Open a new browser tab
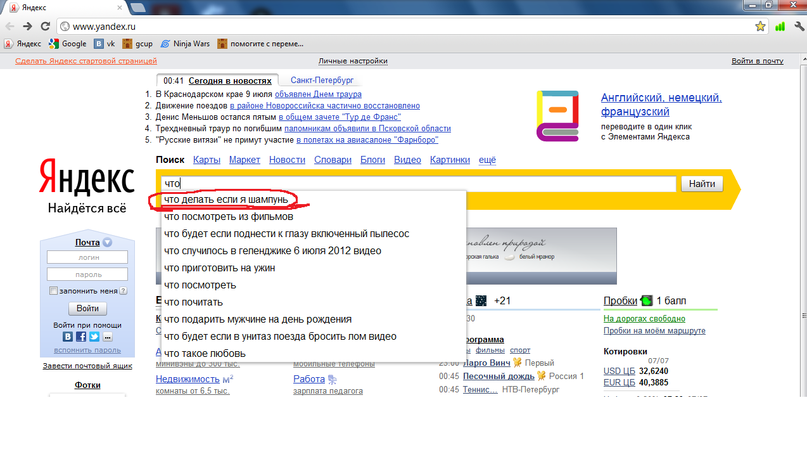Screen dimensions: 807x464 (137, 7)
